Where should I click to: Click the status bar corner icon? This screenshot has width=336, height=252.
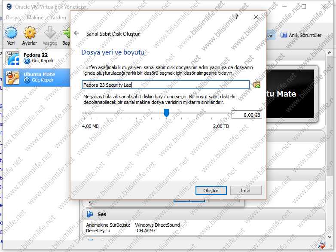coord(321,245)
